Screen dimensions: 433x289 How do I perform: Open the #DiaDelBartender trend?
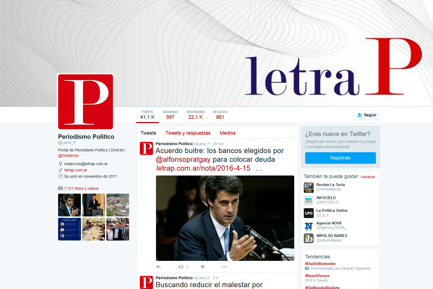click(x=320, y=264)
